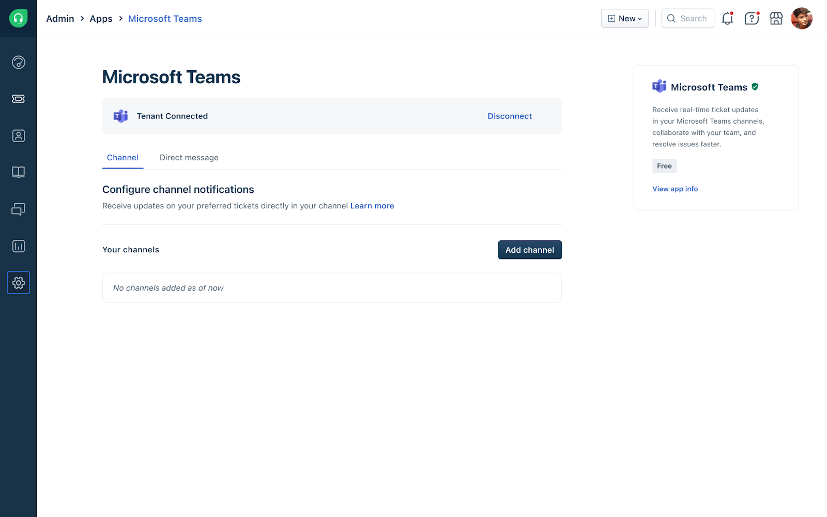Click the 'Tenant Connected' status text
827x517 pixels.
click(172, 116)
